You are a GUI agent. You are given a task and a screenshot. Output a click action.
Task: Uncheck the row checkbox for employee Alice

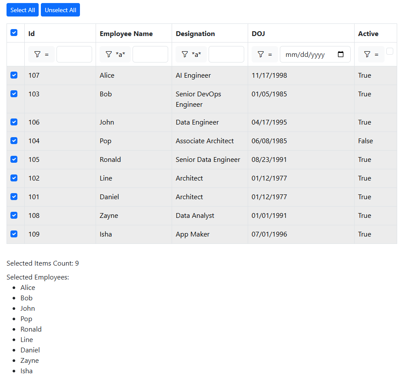click(14, 75)
